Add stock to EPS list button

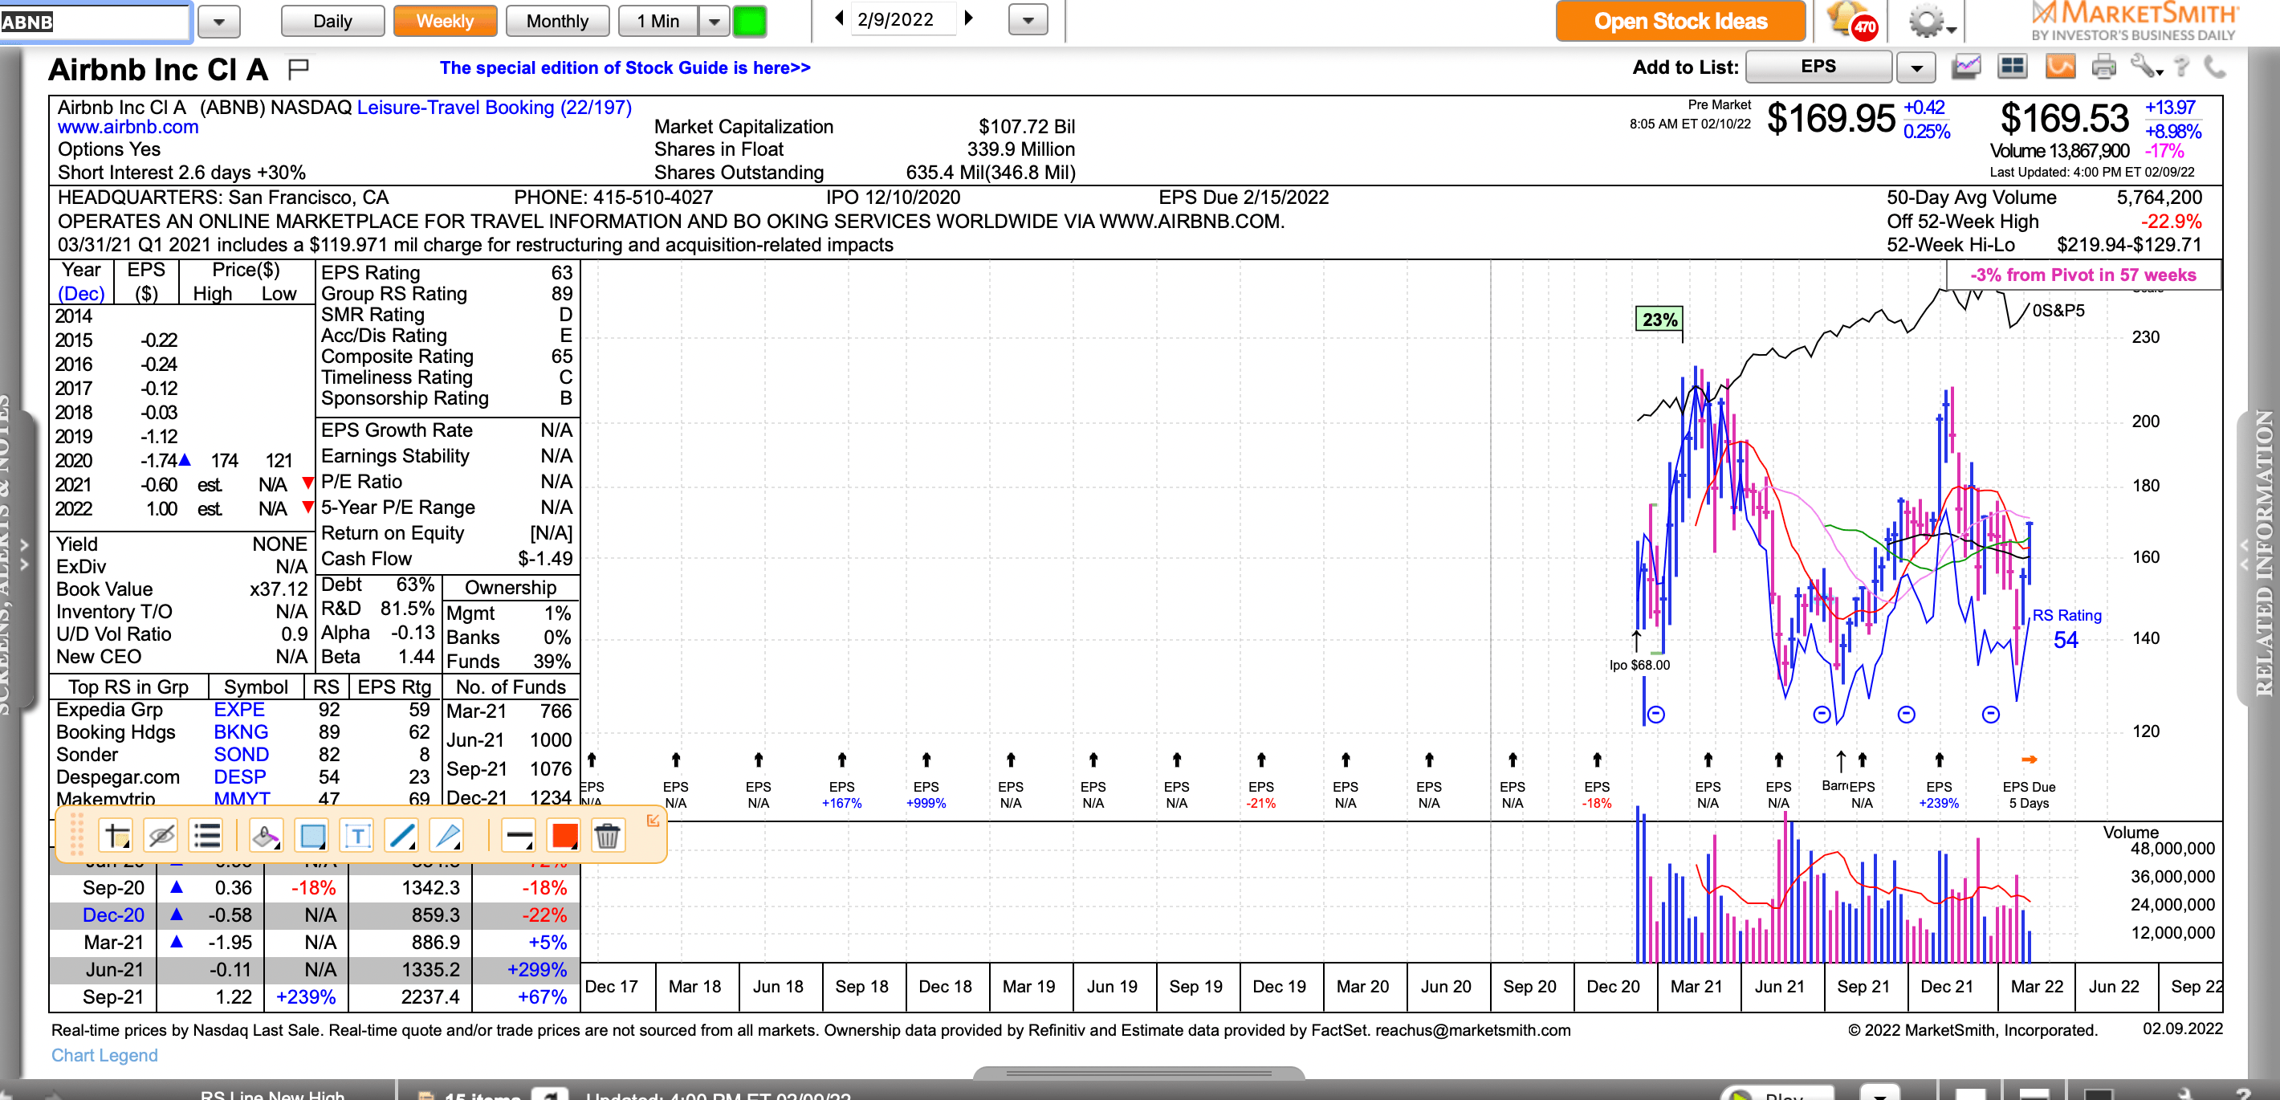pyautogui.click(x=1818, y=67)
